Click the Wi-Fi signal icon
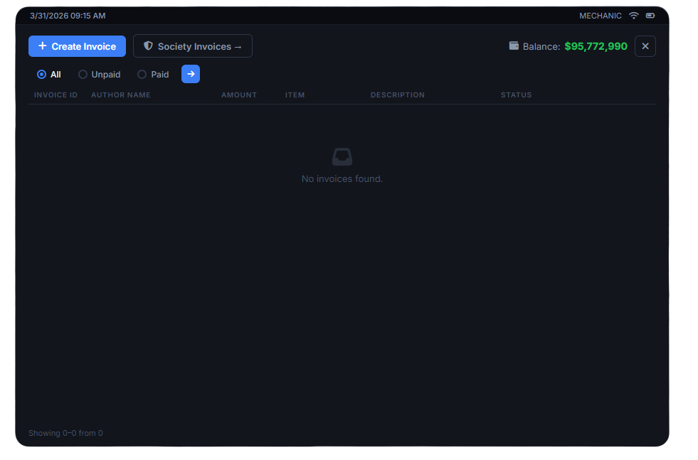The height and width of the screenshot is (460, 698). 633,16
